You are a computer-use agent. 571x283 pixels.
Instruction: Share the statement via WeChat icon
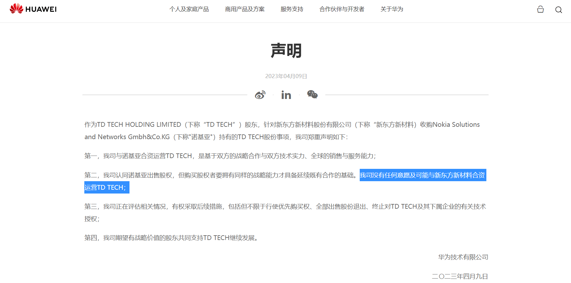point(312,94)
